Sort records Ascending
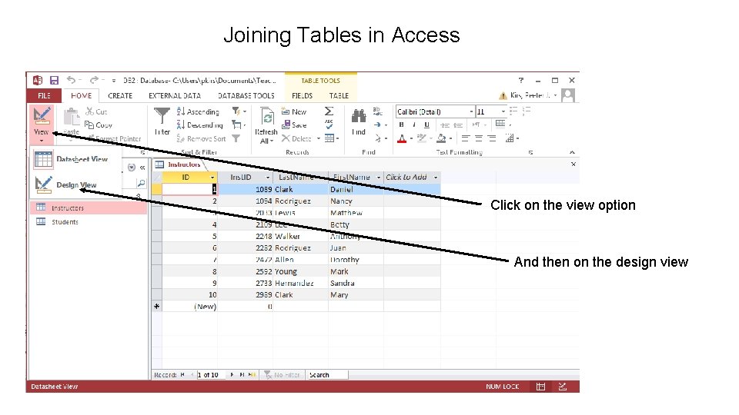The width and height of the screenshot is (739, 415). [198, 111]
